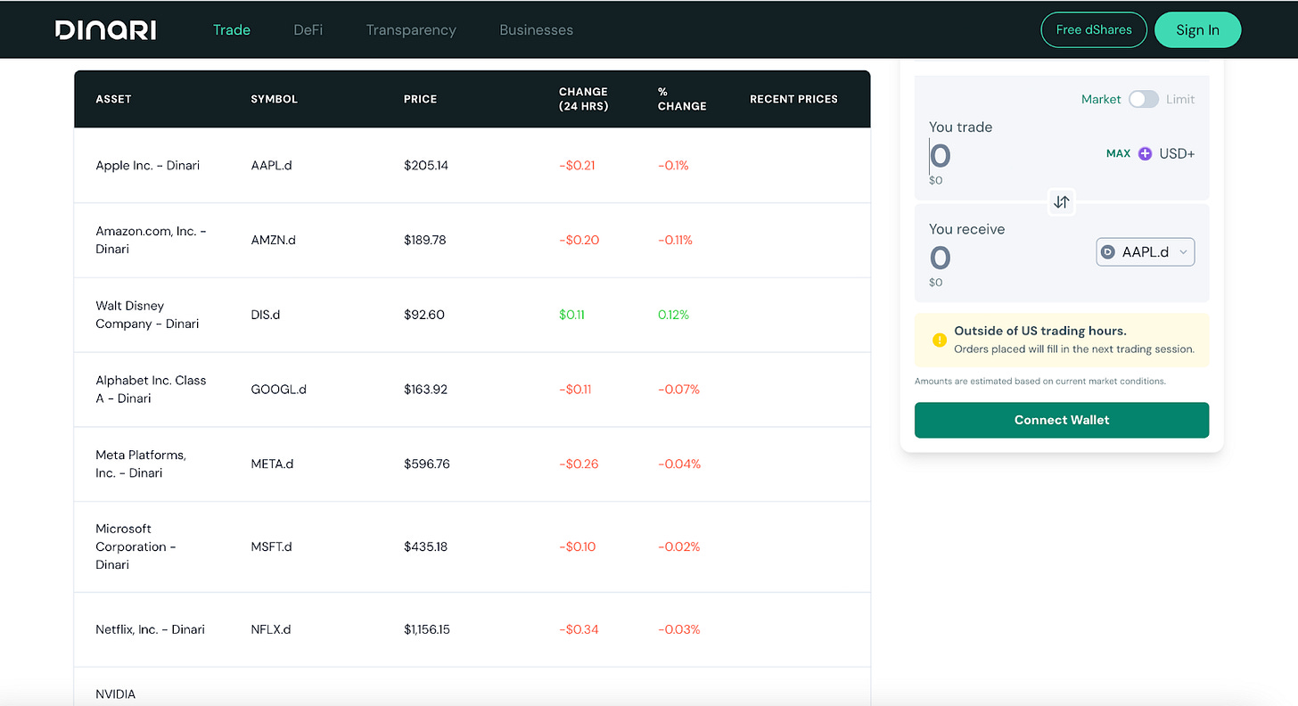The height and width of the screenshot is (706, 1298).
Task: Click the -$0.26 change value
Action: (x=579, y=464)
